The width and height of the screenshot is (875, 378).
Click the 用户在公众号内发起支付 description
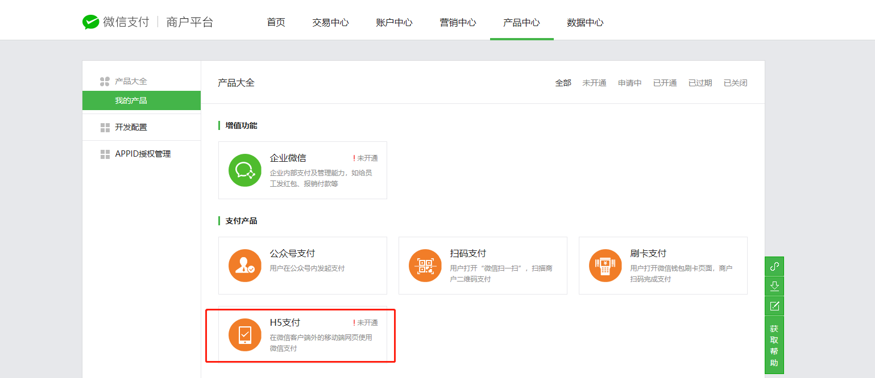307,268
